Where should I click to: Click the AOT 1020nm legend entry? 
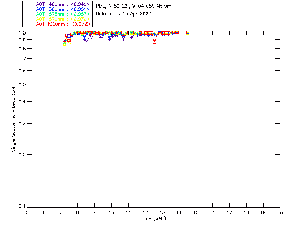point(57,24)
